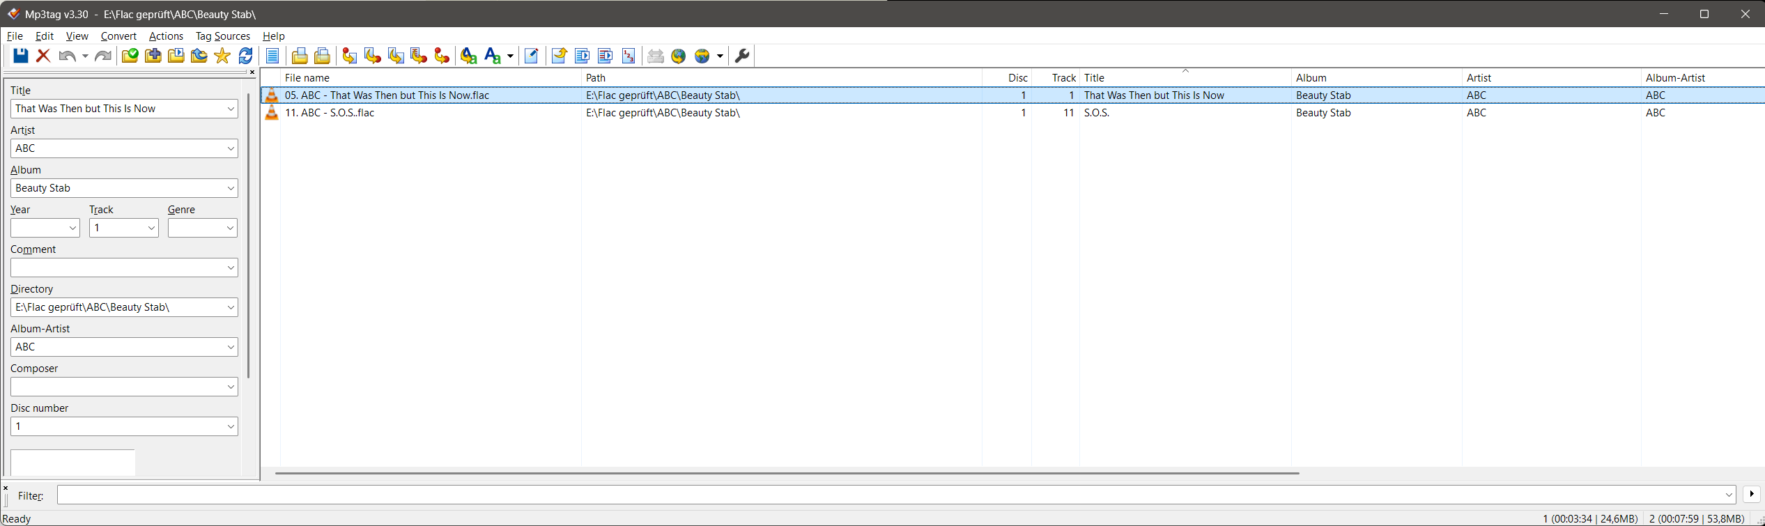The height and width of the screenshot is (526, 1765).
Task: Undo the last change
Action: 67,56
